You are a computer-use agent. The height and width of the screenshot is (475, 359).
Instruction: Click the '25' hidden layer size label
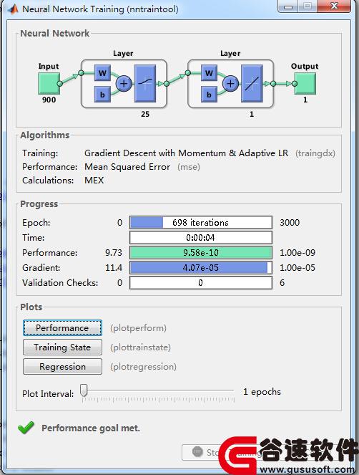coord(145,114)
